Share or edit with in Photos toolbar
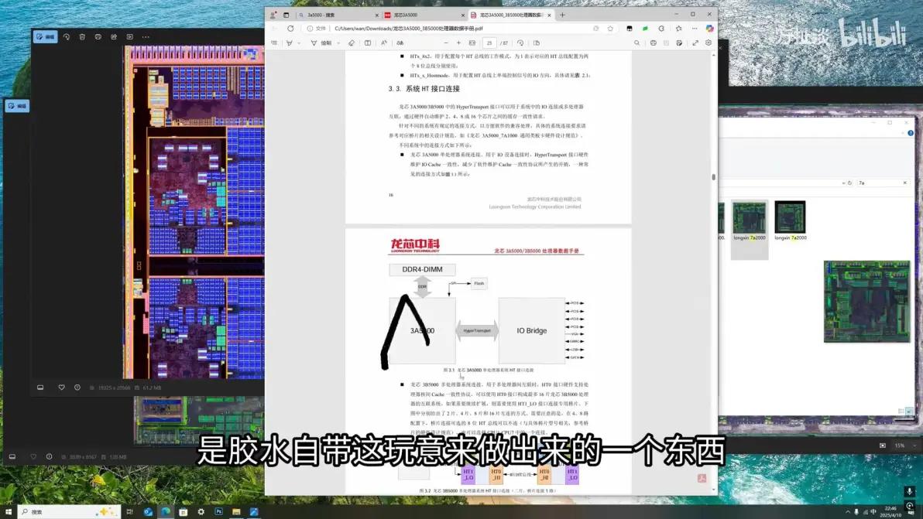 tap(114, 36)
